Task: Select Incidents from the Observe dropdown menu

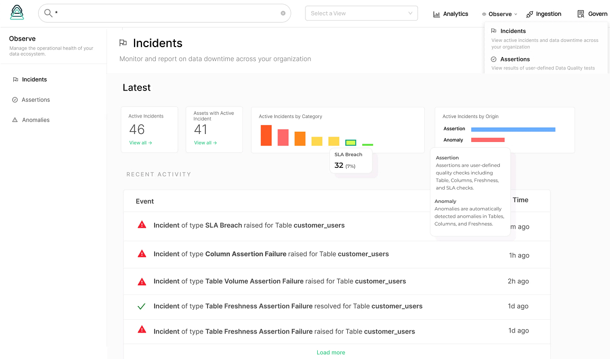Action: [513, 31]
